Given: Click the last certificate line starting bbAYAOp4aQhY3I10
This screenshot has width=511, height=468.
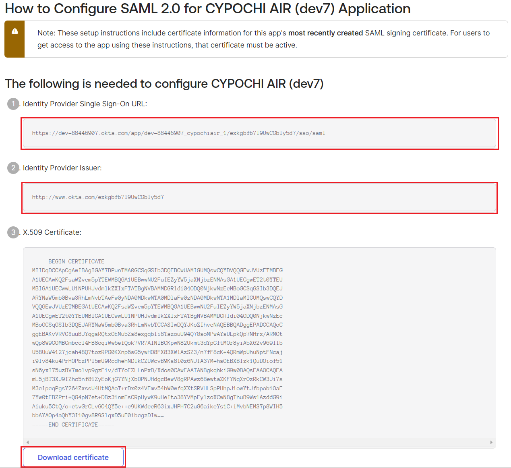Looking at the screenshot, I should point(98,416).
